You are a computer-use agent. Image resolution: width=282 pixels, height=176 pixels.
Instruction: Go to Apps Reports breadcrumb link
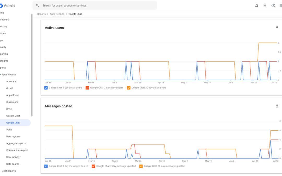pos(57,14)
